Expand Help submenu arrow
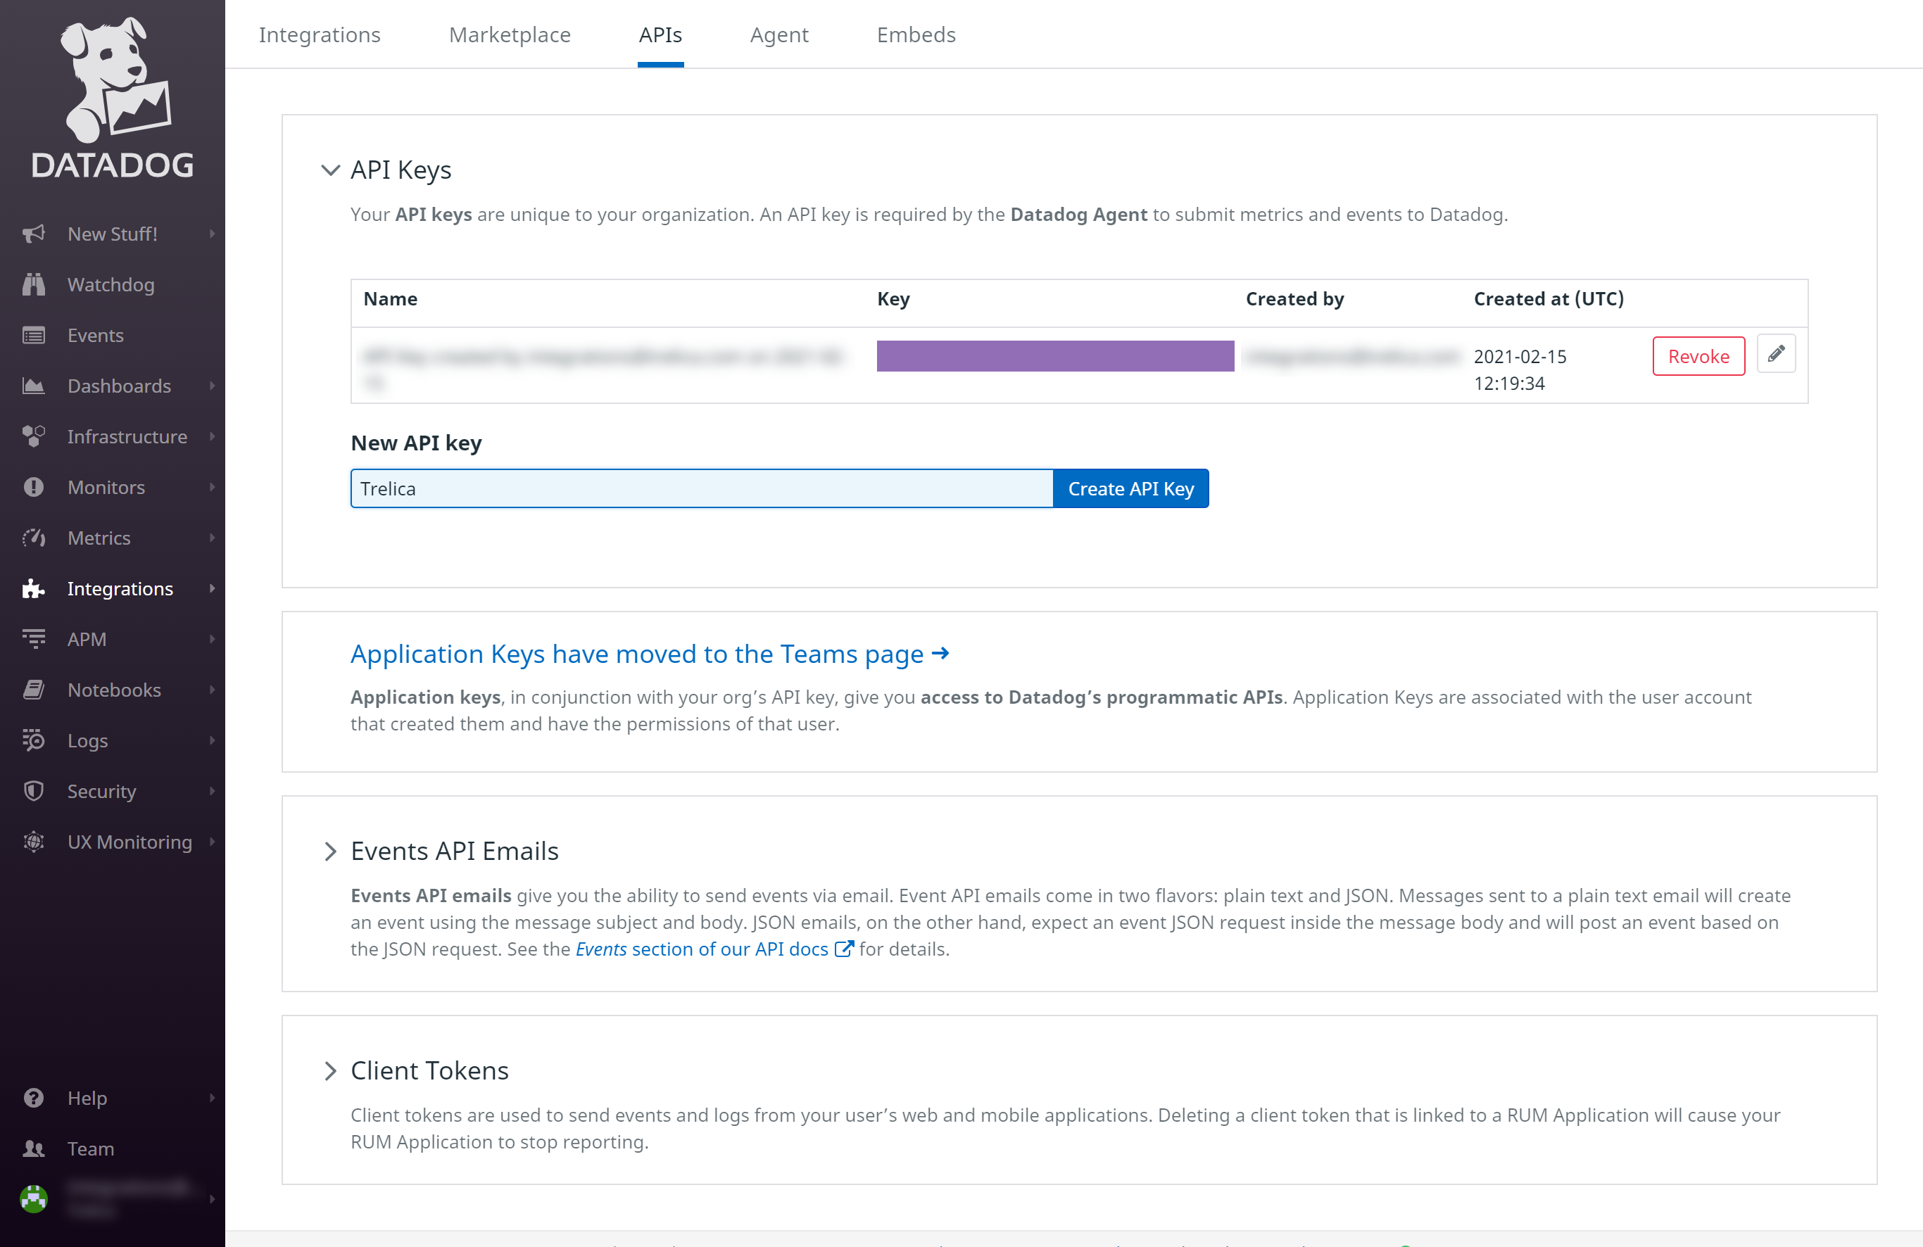This screenshot has width=1923, height=1247. (213, 1099)
